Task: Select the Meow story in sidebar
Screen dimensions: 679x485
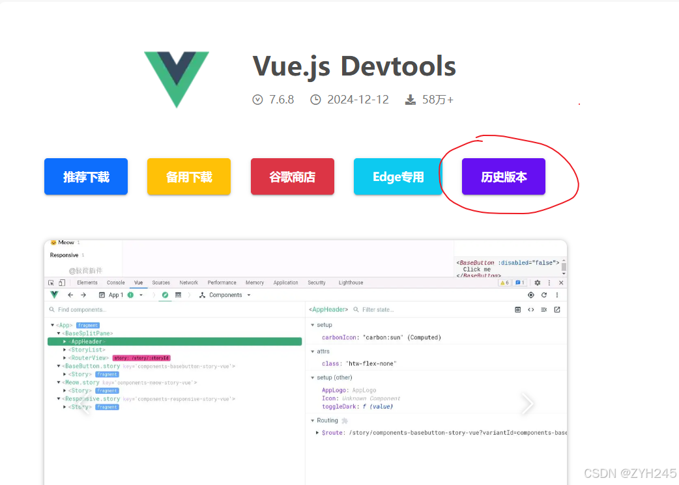Action: 66,242
